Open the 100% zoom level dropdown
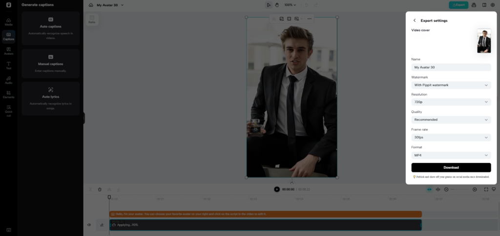Viewport: 500px width, 236px height. [290, 5]
